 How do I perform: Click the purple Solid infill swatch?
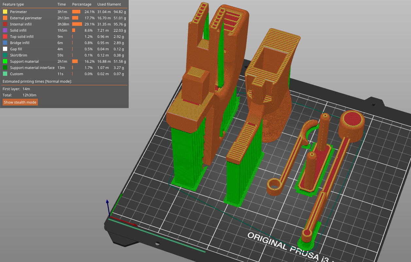[x=5, y=30]
